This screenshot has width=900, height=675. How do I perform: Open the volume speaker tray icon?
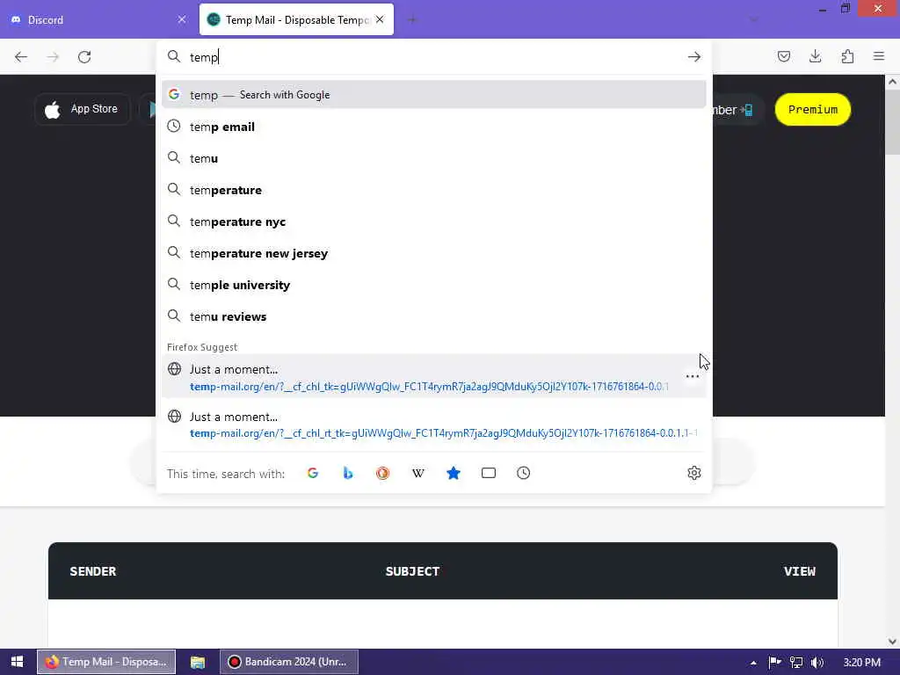point(817,662)
